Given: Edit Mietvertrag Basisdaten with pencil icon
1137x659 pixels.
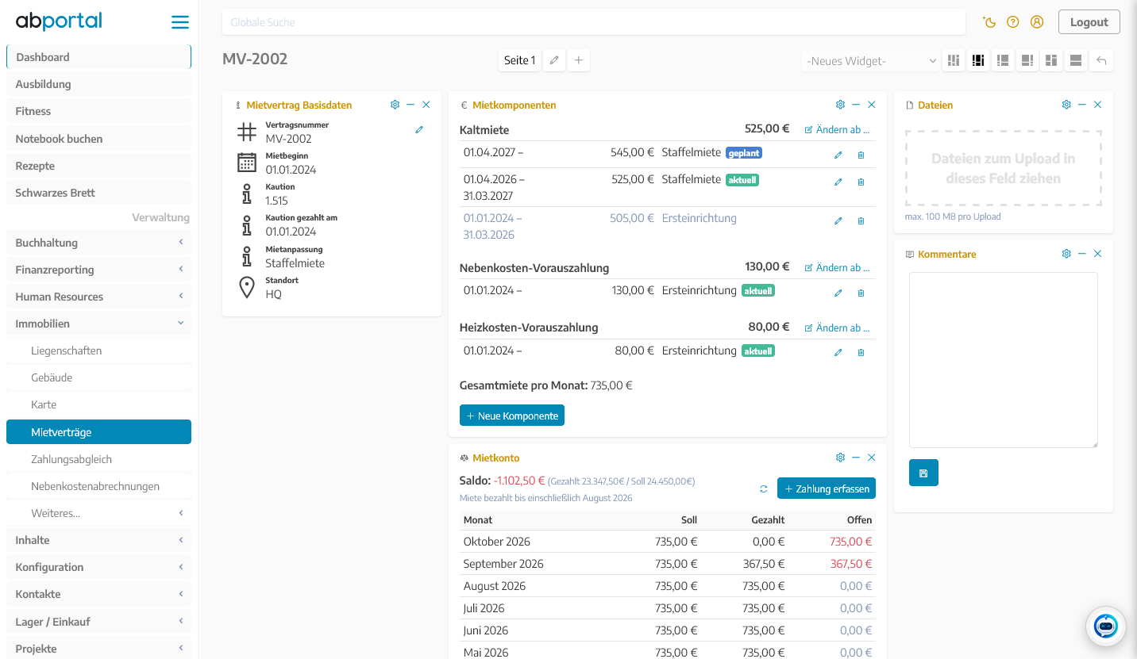Looking at the screenshot, I should coord(419,130).
